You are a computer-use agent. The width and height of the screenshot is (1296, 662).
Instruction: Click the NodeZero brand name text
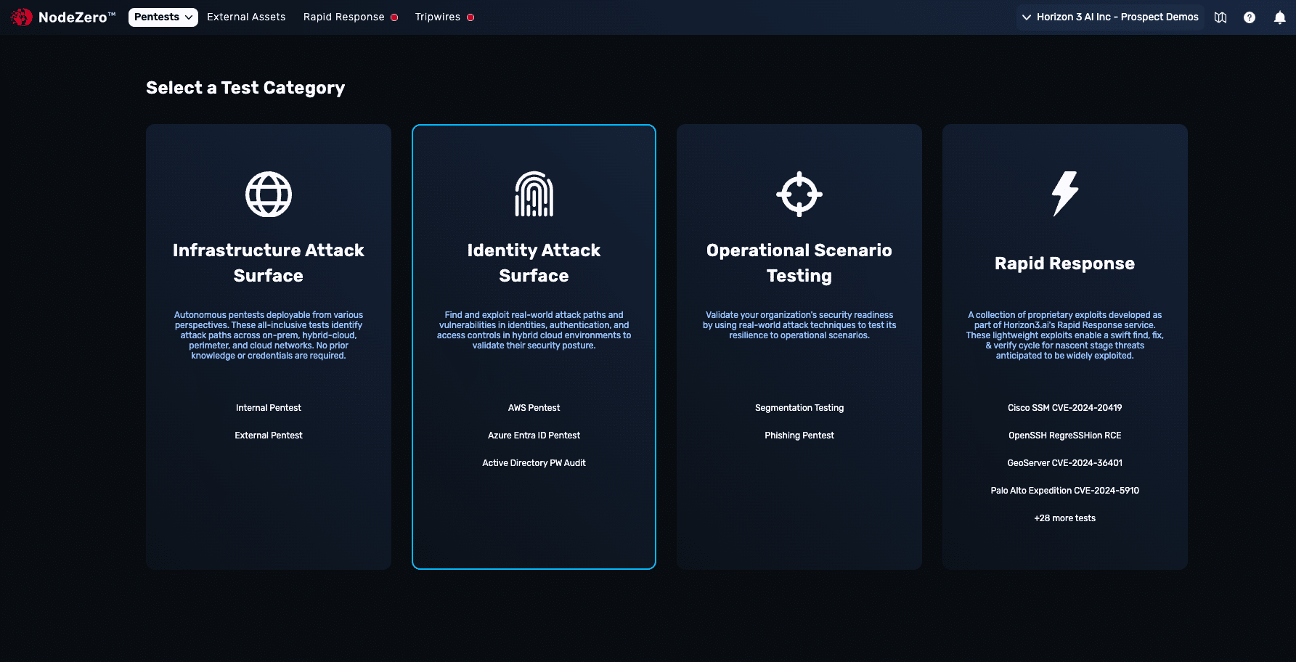click(77, 17)
